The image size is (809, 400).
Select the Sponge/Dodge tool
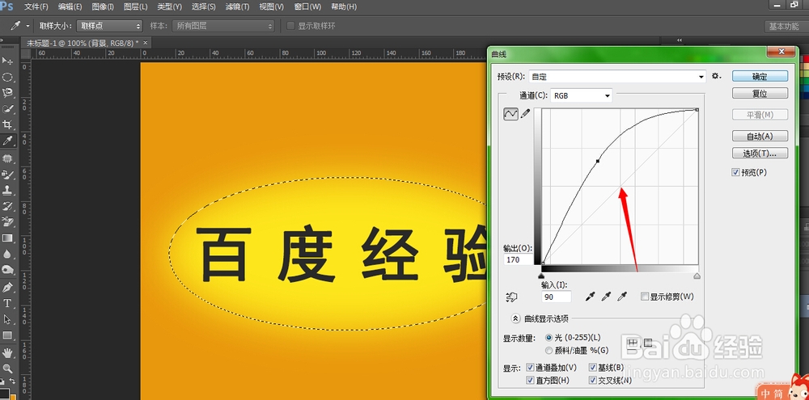(x=8, y=270)
